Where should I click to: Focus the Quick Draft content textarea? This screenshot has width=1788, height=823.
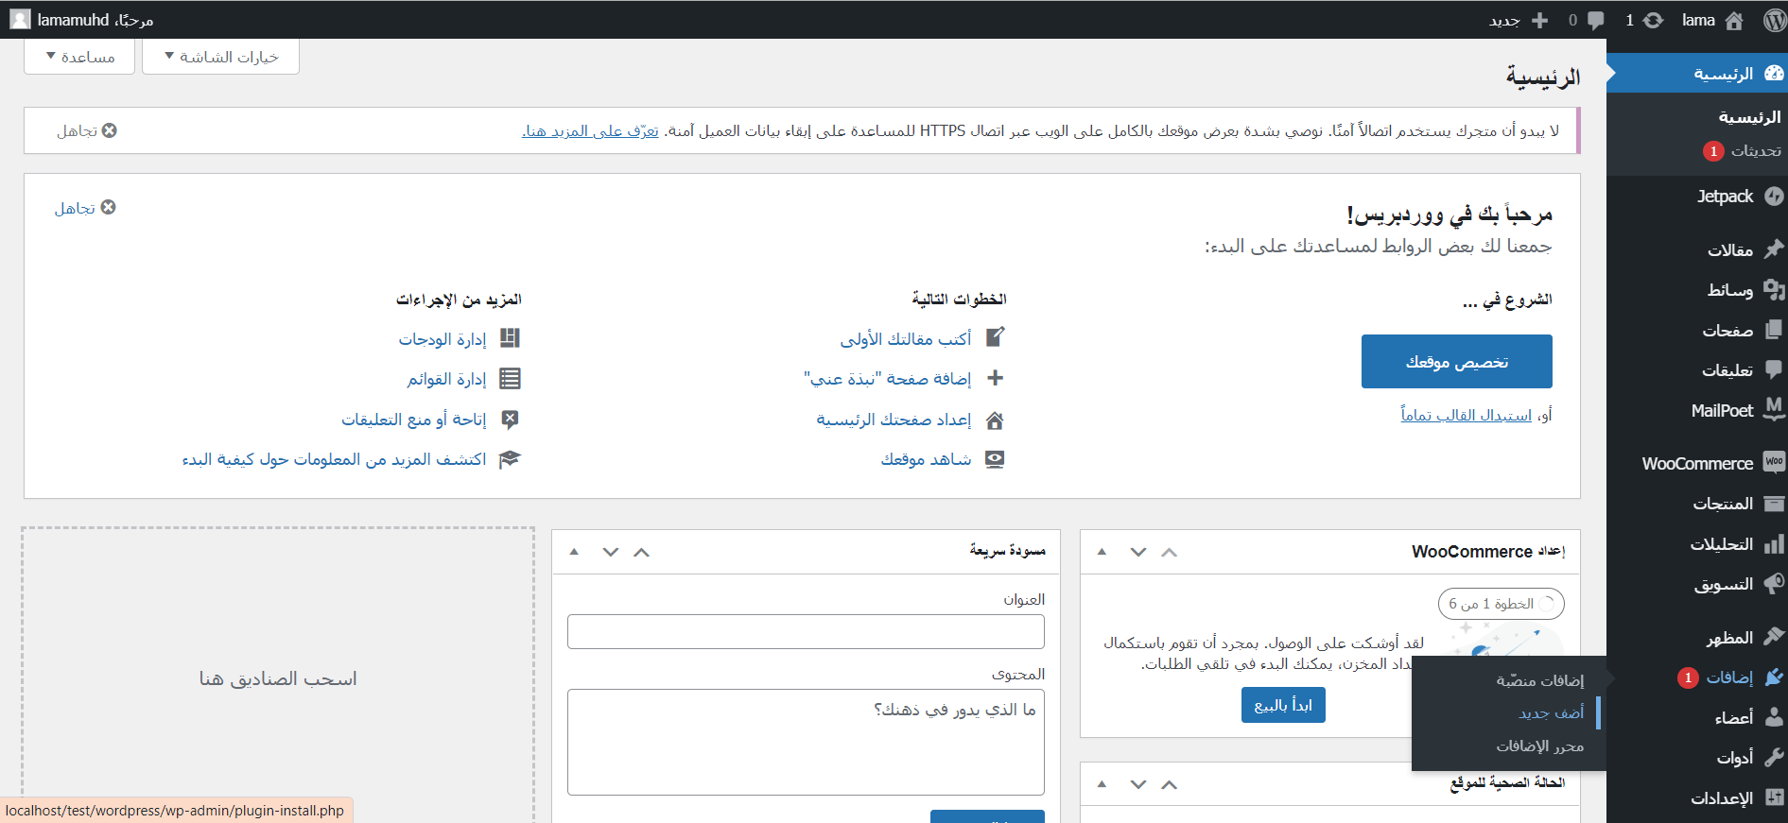click(806, 742)
